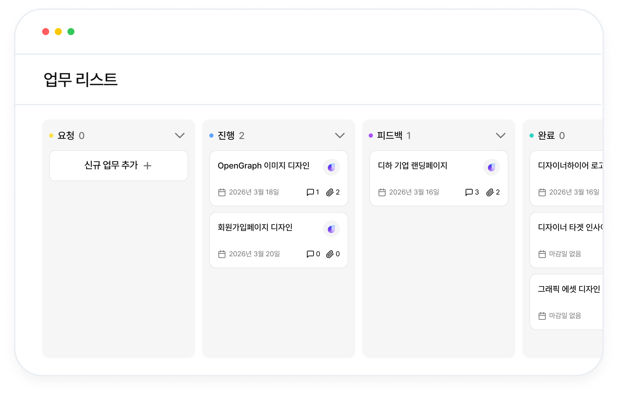Click the assignee avatar on 디하 기업 랜딩페이지 card

(492, 167)
